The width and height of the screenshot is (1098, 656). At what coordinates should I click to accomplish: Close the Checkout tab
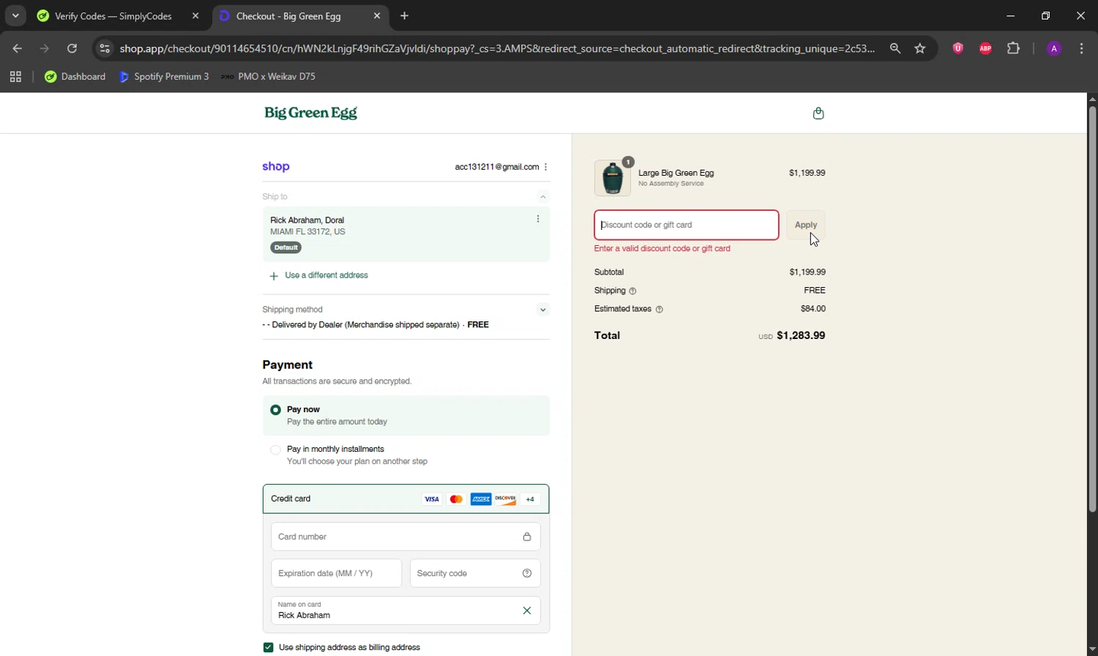coord(377,15)
